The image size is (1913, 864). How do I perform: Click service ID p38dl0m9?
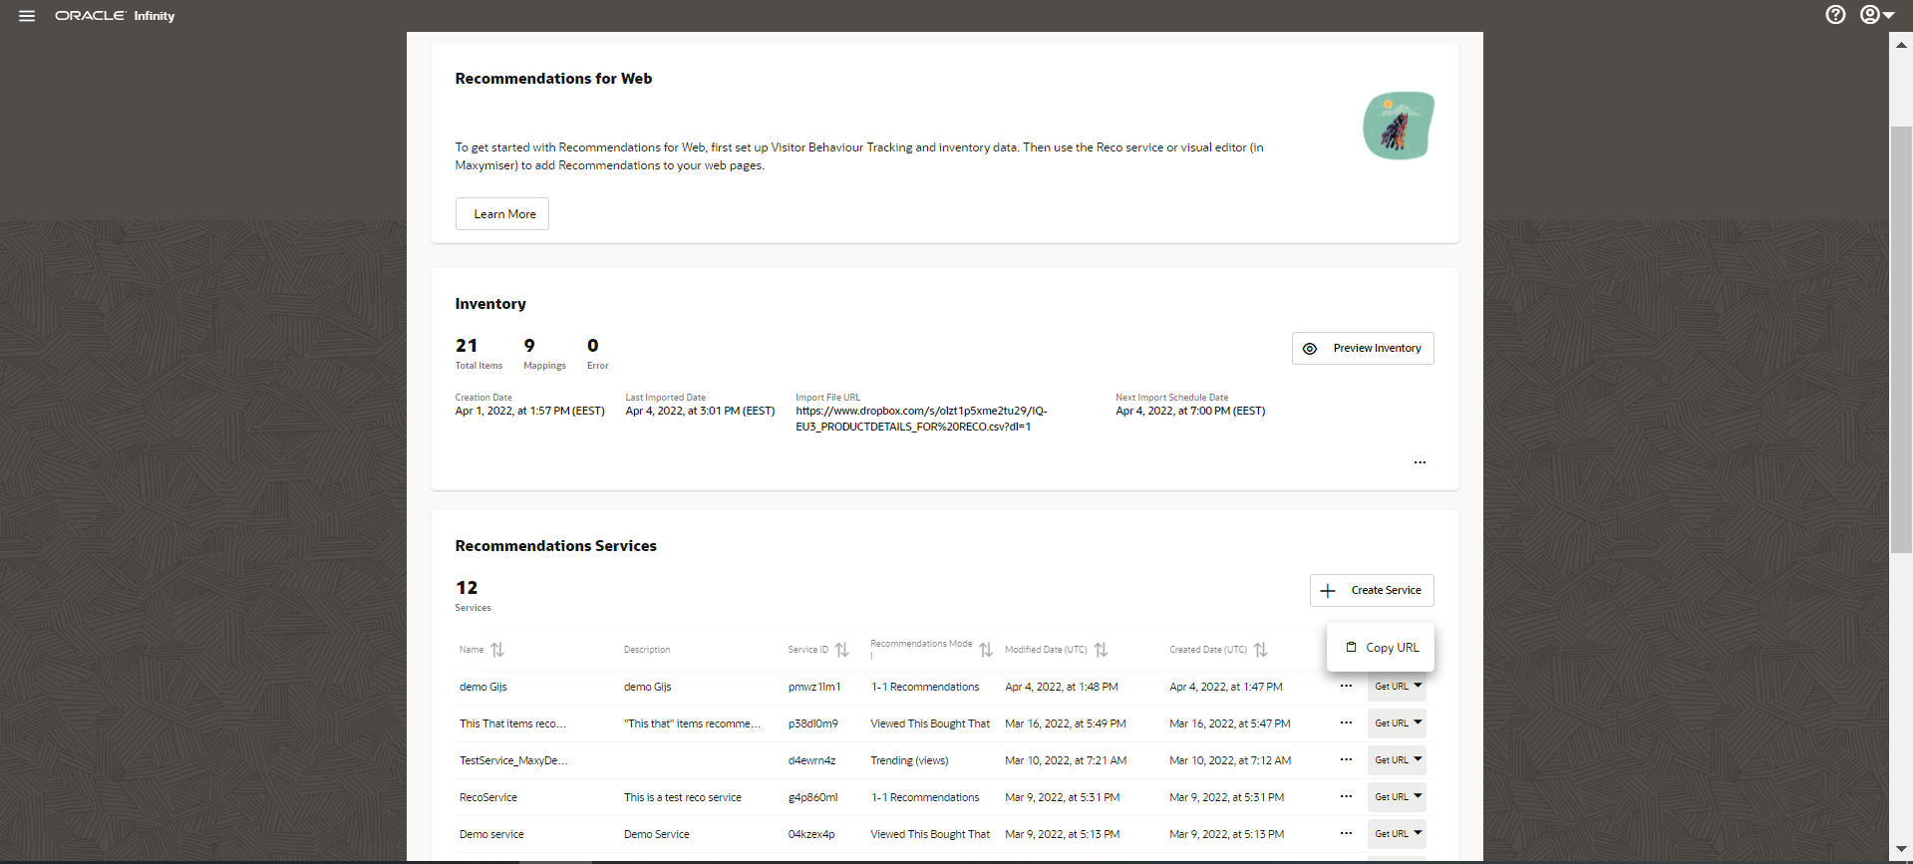point(813,723)
